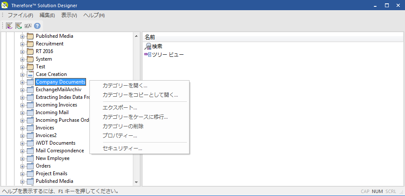Click the tree scrollbar down arrow
Screen dimensions: 405x196
[x=136, y=182]
